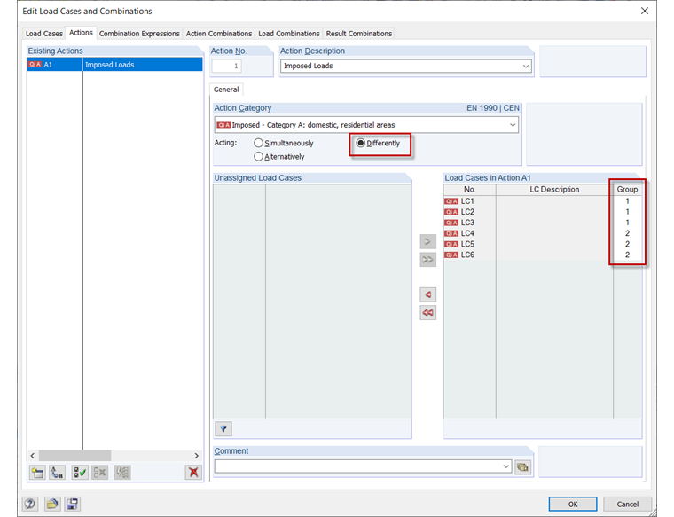
Task: Add selected load case with single arrow
Action: 427,241
